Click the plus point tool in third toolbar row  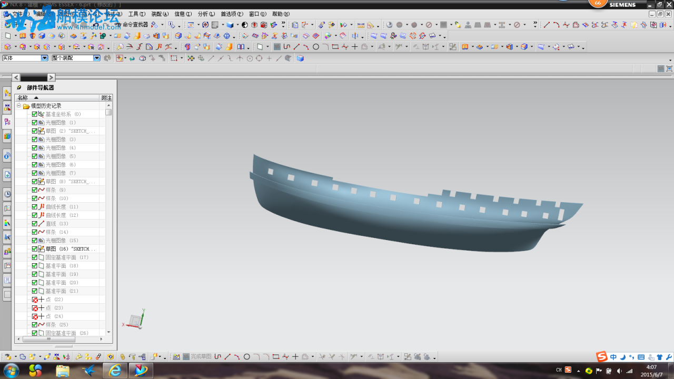[x=354, y=47]
